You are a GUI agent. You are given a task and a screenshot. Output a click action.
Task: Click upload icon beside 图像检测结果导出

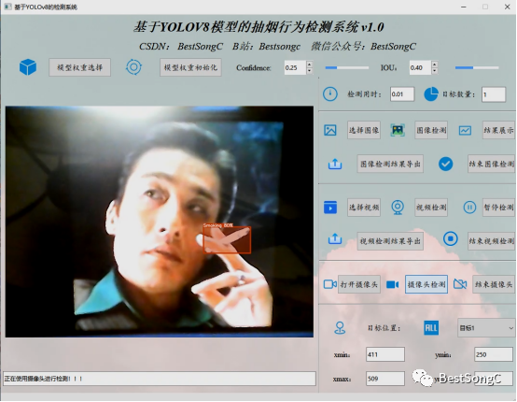point(335,164)
